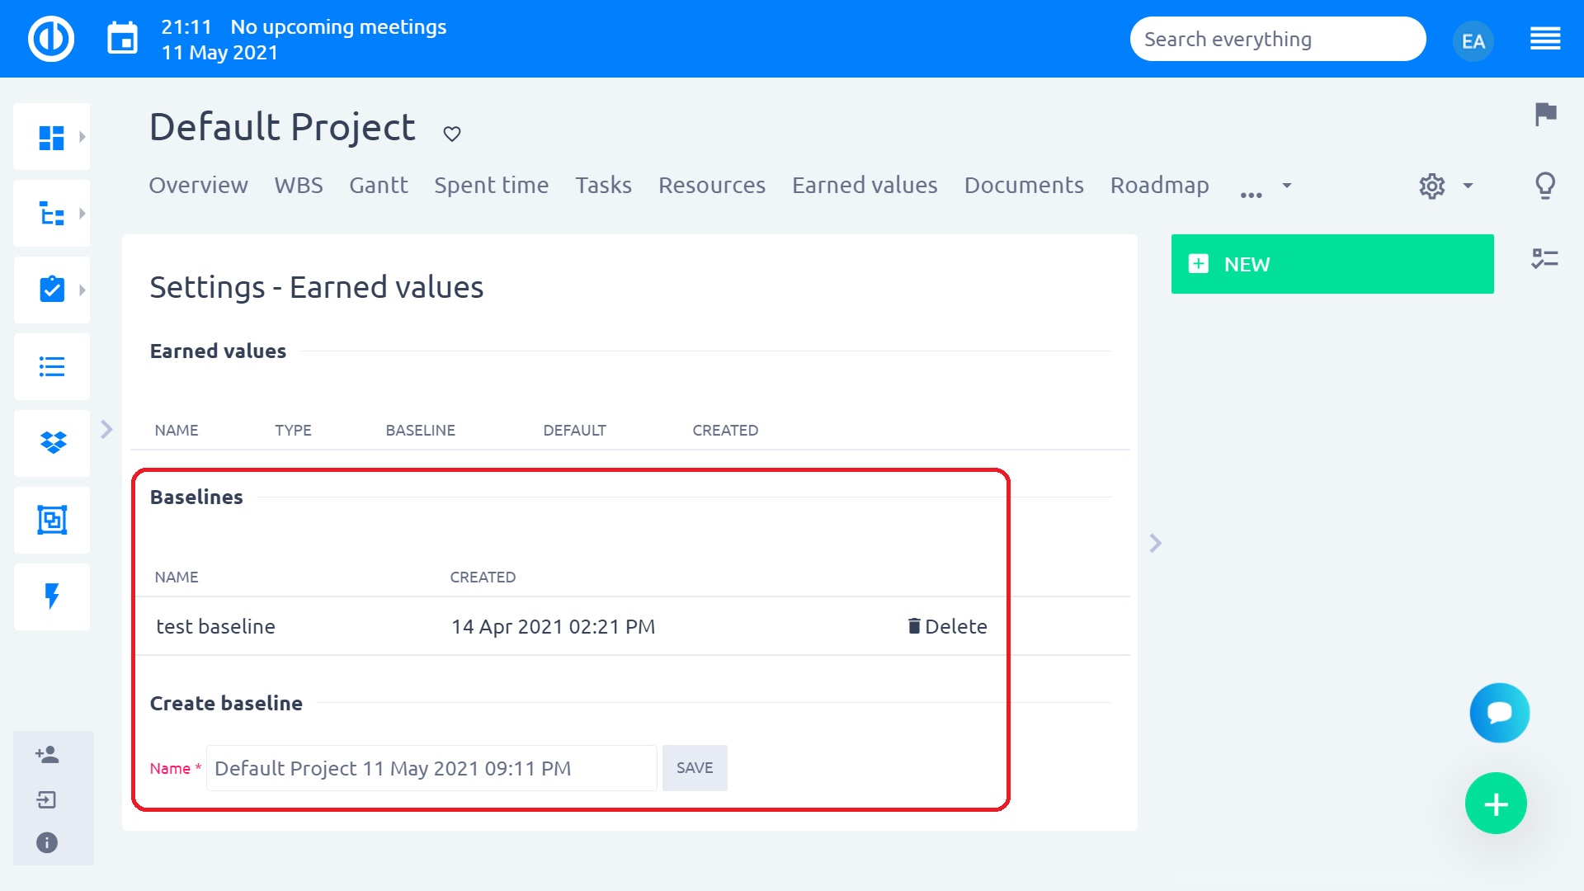
Task: Click the flag icon on right panel
Action: coord(1545,114)
